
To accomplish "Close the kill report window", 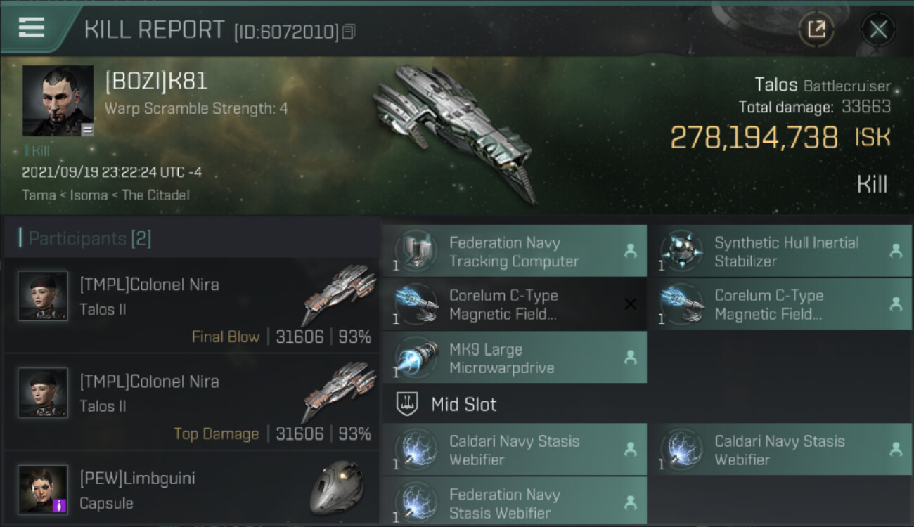I will click(878, 30).
